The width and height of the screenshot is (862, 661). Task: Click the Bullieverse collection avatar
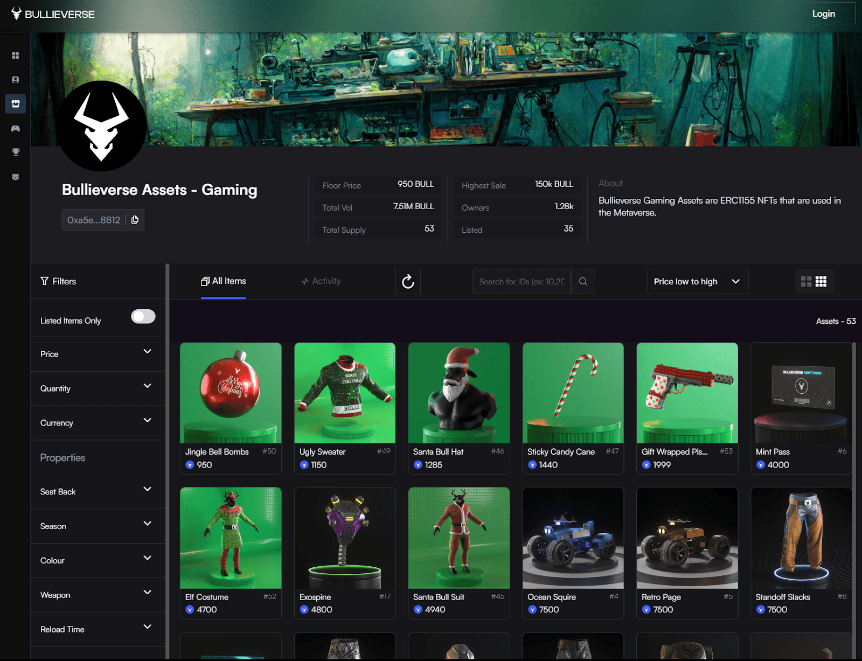[x=101, y=126]
